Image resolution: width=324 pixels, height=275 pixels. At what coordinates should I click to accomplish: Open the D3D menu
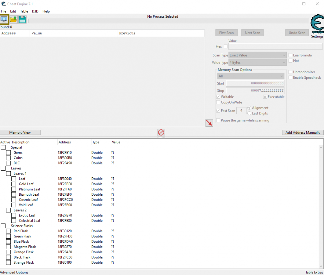(35, 11)
